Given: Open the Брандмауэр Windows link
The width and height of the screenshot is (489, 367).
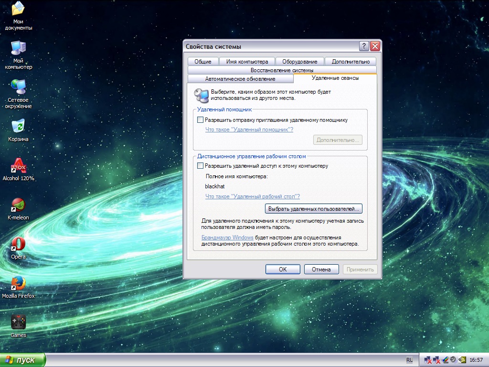Looking at the screenshot, I should coord(227,237).
